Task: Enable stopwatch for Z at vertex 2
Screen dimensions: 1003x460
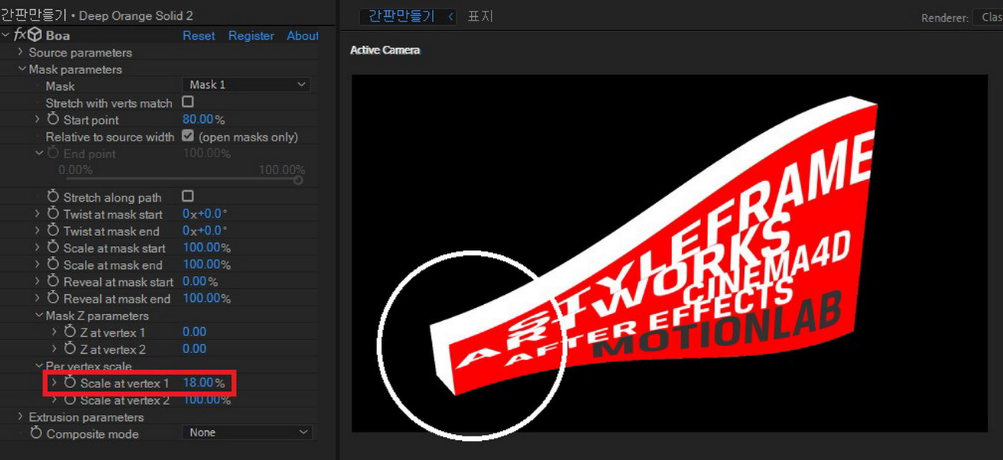Action: [70, 348]
